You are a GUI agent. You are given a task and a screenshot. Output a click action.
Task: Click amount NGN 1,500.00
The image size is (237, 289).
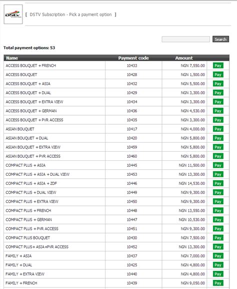[193, 75]
